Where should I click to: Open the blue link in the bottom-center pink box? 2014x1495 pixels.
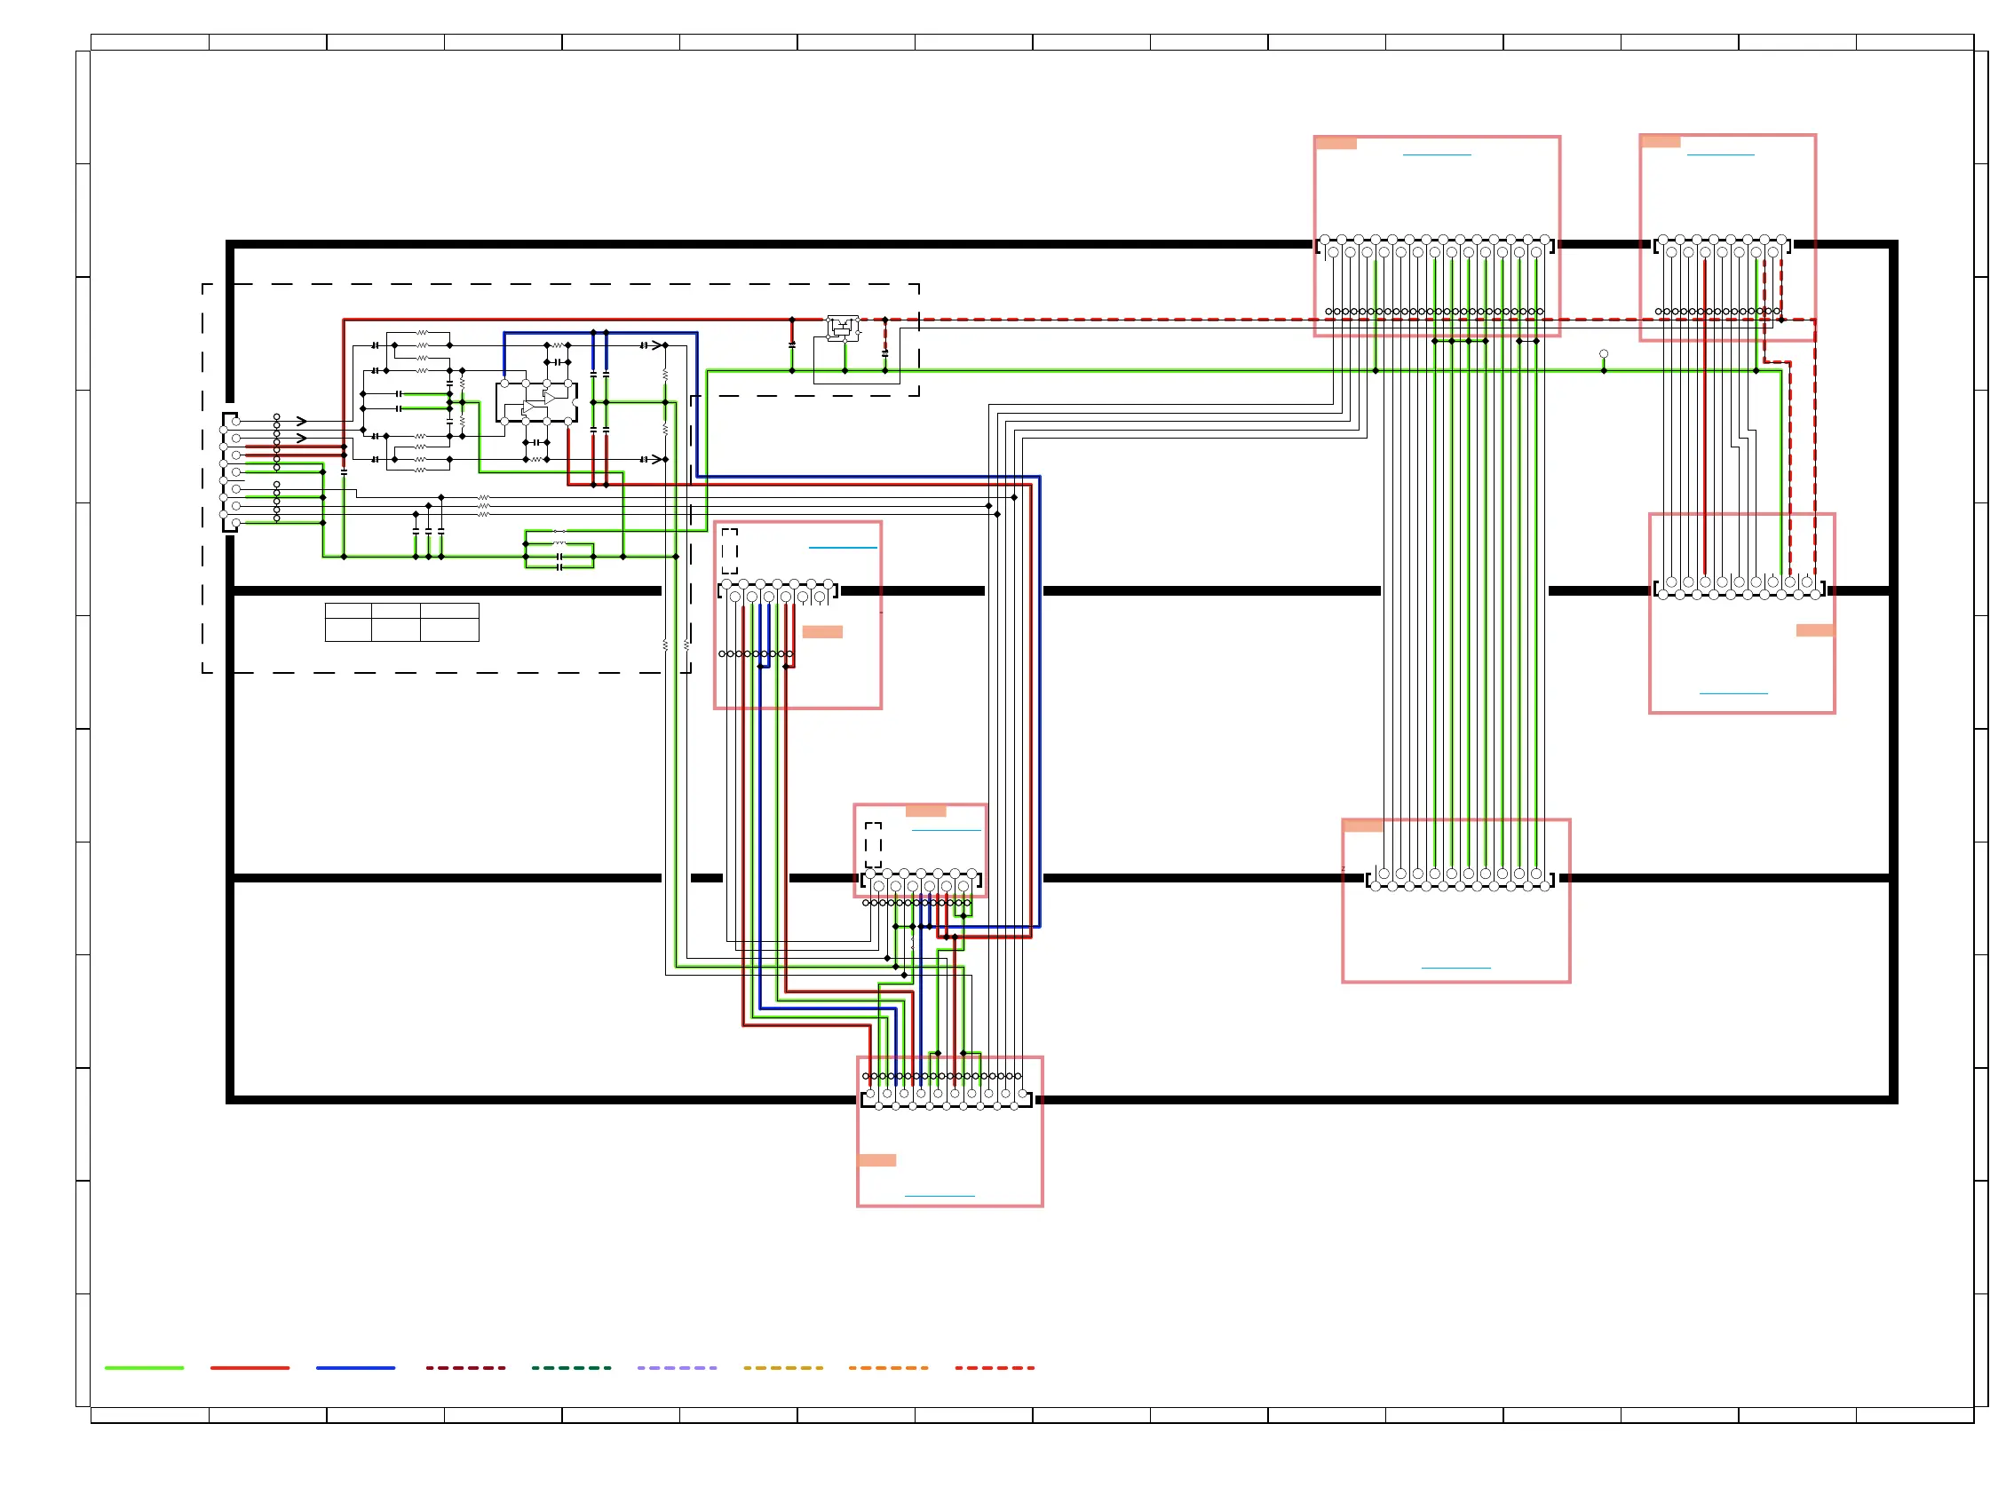[x=940, y=1197]
